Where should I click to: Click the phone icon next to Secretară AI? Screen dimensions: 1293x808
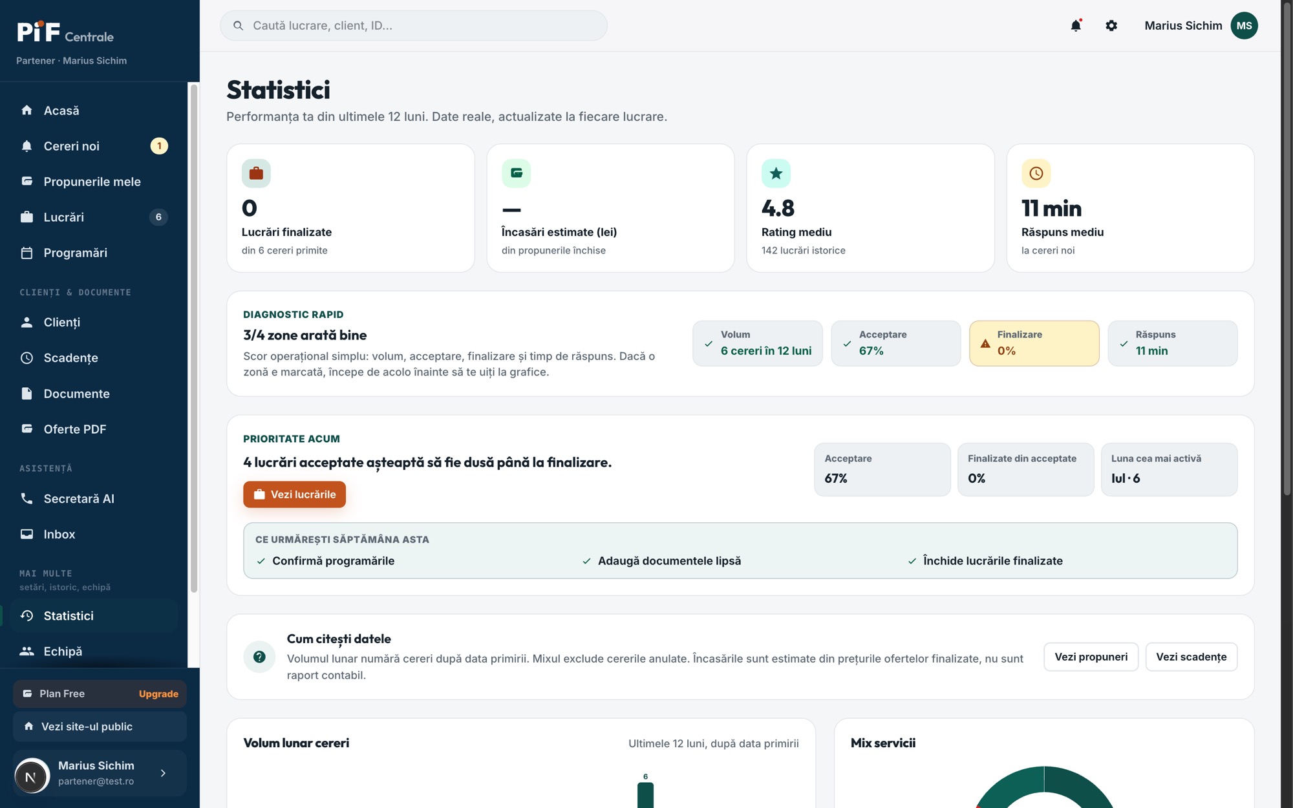click(x=27, y=498)
